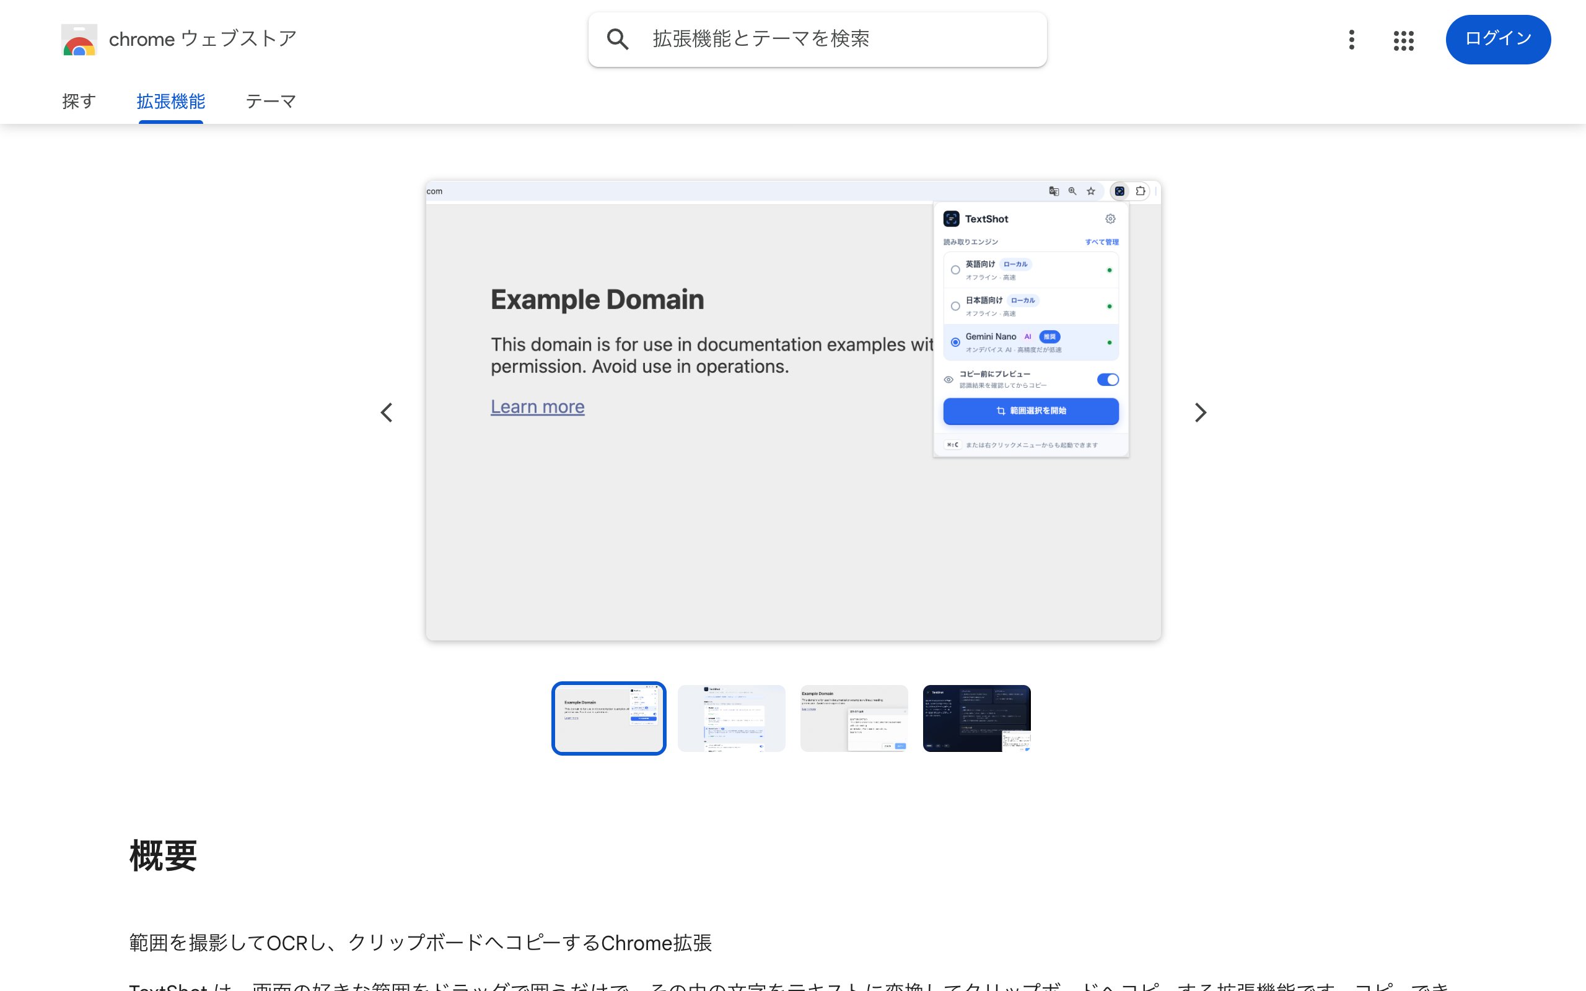Show the previous screenshot with left chevron
The height and width of the screenshot is (991, 1586).
[x=387, y=413]
